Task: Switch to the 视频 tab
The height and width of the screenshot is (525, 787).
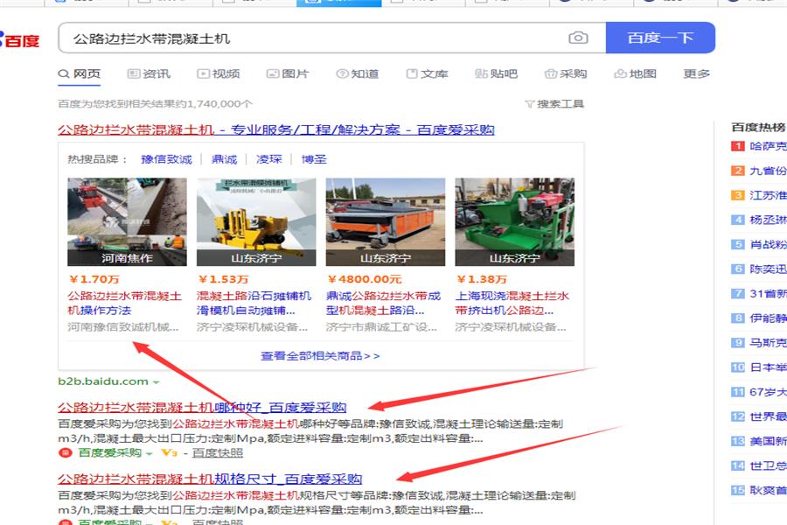Action: (219, 73)
